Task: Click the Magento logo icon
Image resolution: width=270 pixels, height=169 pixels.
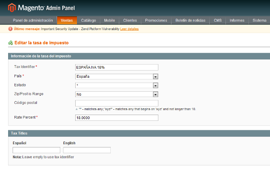Action: [x=12, y=8]
